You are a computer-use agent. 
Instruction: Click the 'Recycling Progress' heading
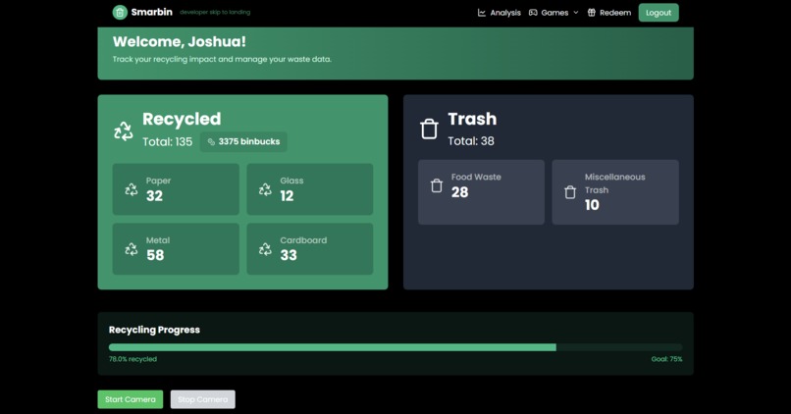pyautogui.click(x=154, y=330)
